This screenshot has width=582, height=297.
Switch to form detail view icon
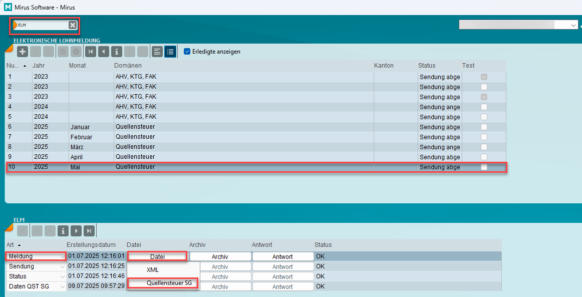click(157, 52)
